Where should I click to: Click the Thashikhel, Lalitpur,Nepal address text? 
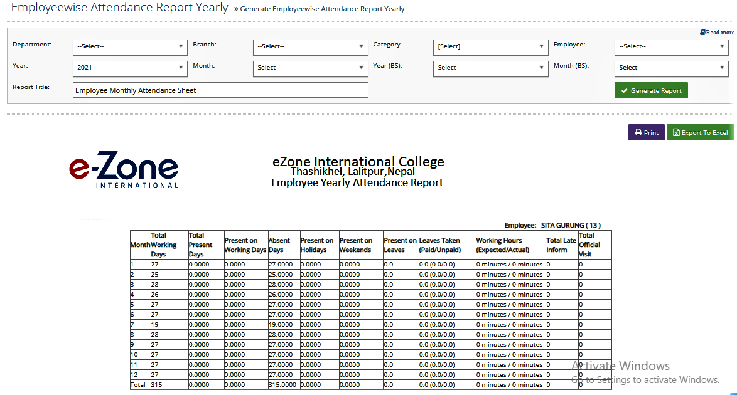pos(353,171)
